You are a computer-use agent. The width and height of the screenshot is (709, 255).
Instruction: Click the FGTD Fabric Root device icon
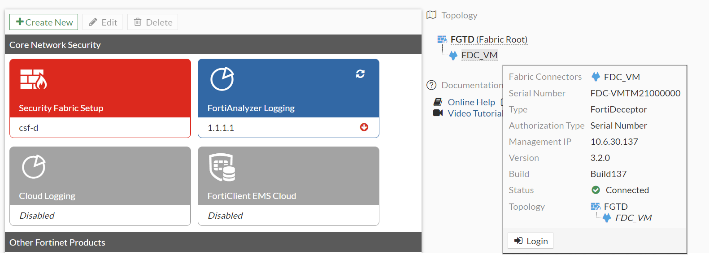point(442,40)
